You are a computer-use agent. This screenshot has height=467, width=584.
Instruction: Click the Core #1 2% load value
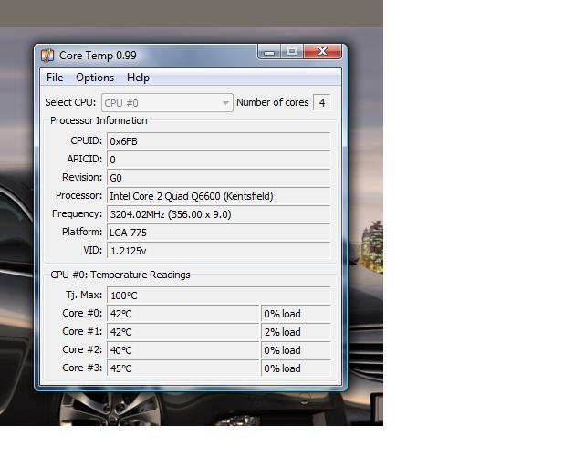pos(296,332)
